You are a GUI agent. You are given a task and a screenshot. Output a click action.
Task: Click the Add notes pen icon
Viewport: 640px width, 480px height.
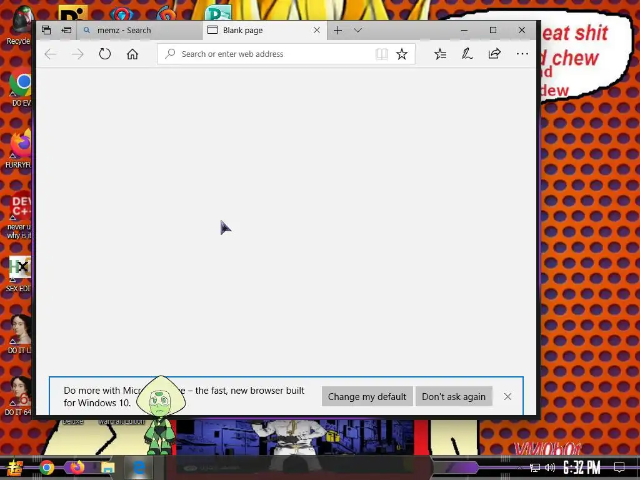tap(467, 54)
